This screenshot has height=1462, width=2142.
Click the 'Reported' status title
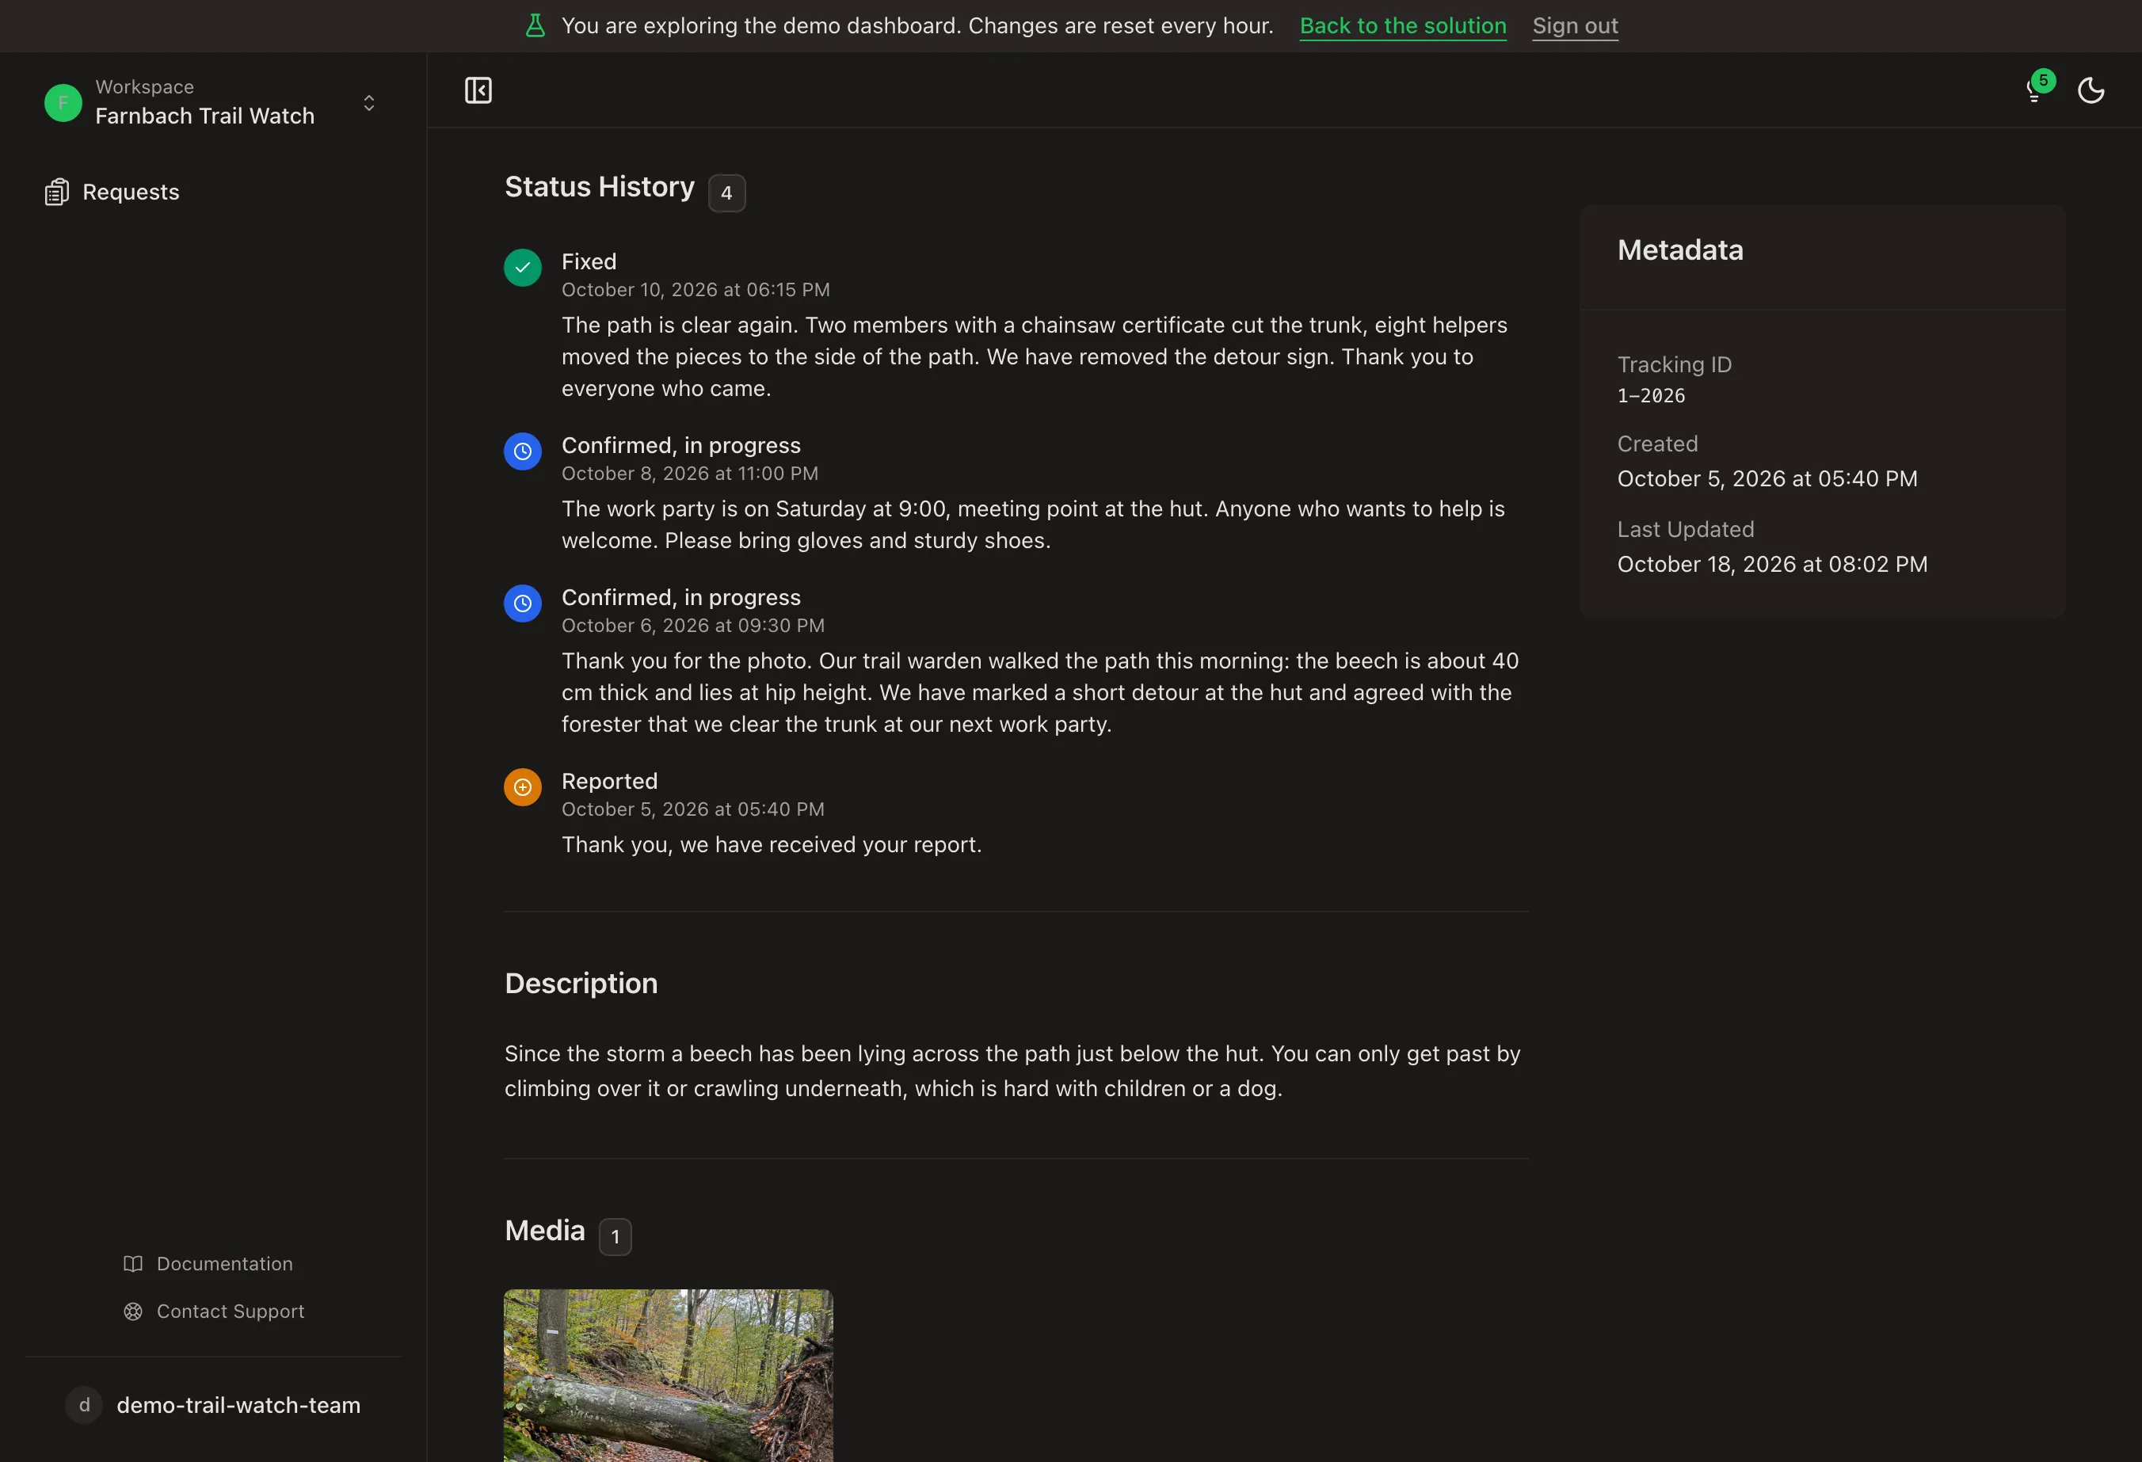point(609,781)
